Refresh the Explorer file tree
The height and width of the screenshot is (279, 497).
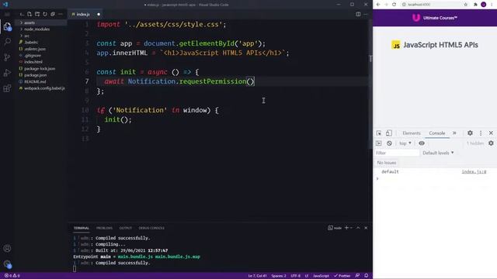pos(45,14)
